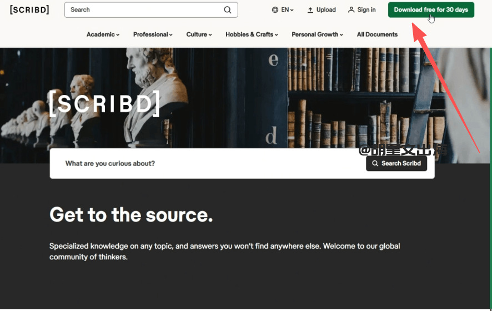Expand the Academic menu
Image resolution: width=492 pixels, height=311 pixels.
click(x=103, y=34)
